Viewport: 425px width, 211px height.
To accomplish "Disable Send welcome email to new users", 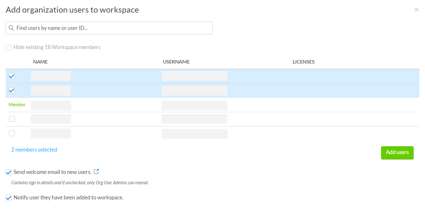I will (x=8, y=172).
